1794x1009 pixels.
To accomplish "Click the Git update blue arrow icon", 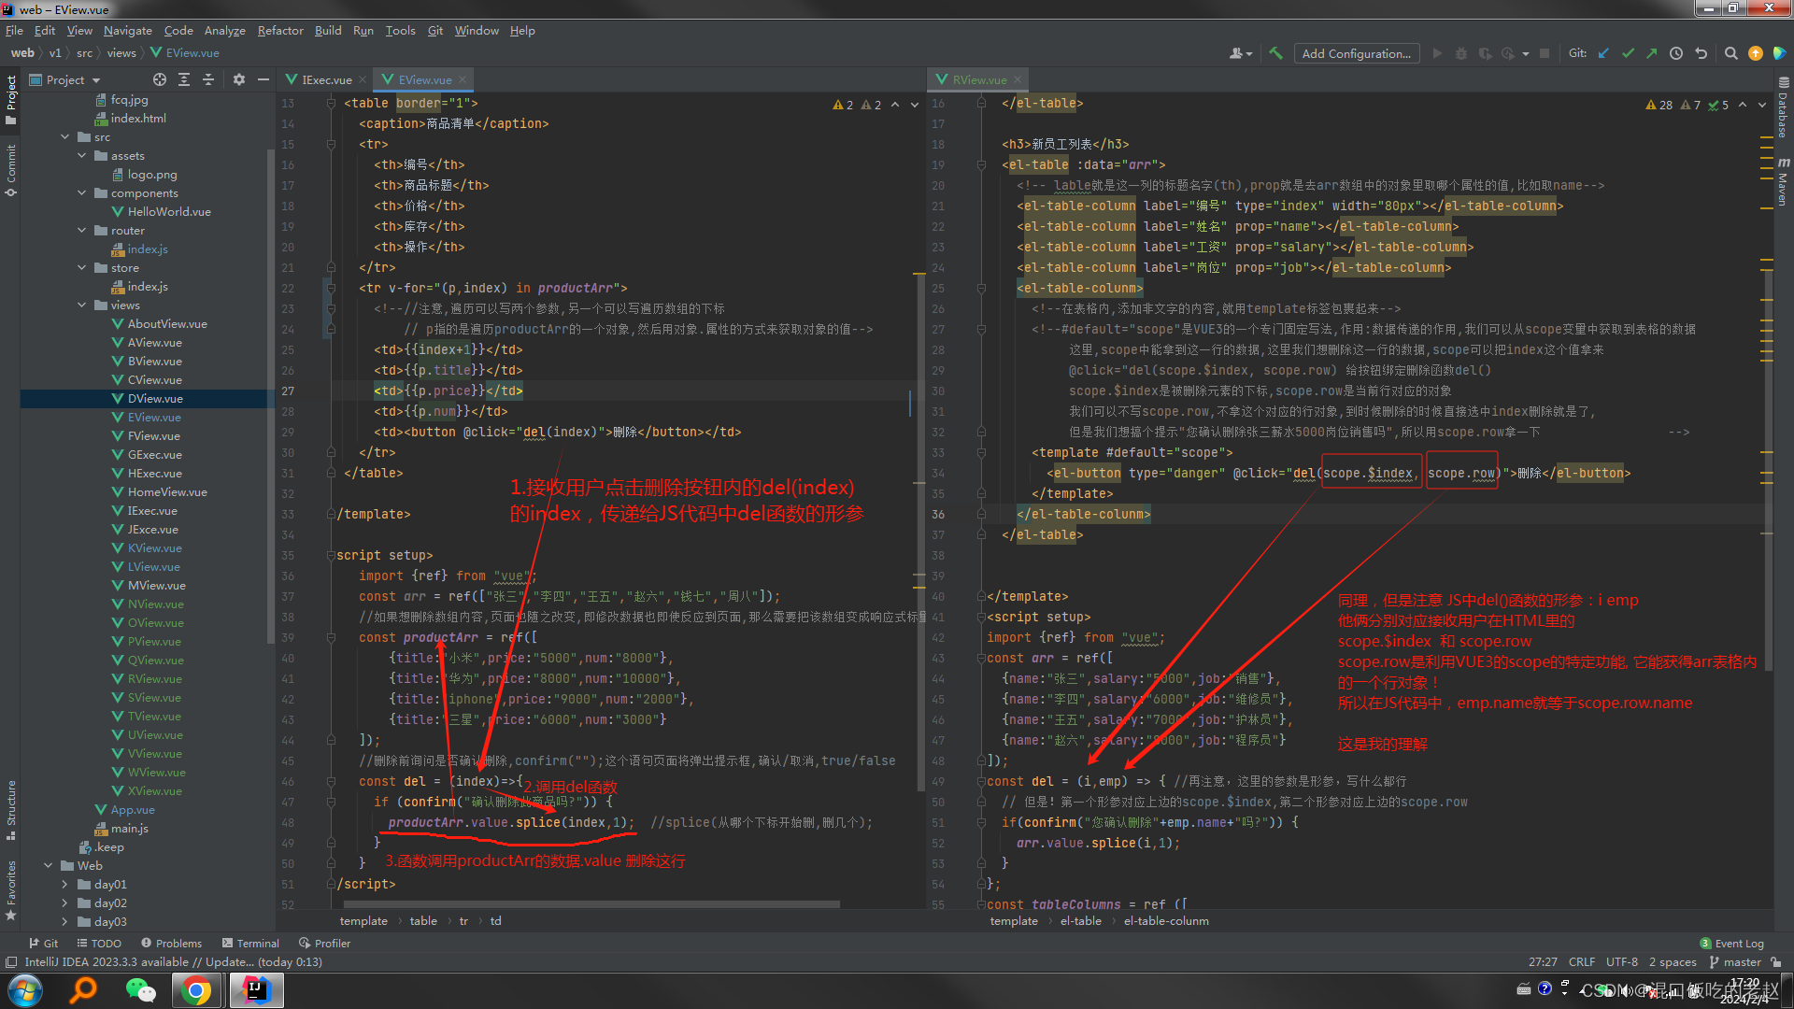I will coord(1603,53).
